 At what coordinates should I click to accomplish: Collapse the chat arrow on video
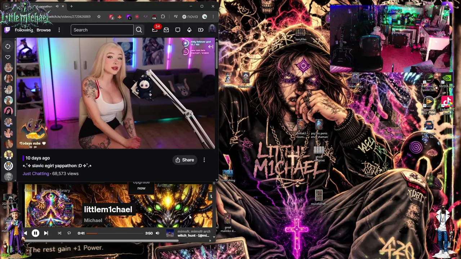click(211, 47)
